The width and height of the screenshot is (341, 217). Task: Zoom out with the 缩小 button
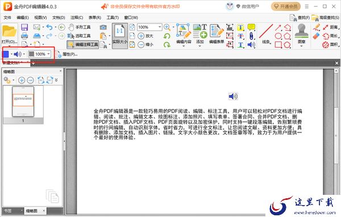(x=145, y=44)
